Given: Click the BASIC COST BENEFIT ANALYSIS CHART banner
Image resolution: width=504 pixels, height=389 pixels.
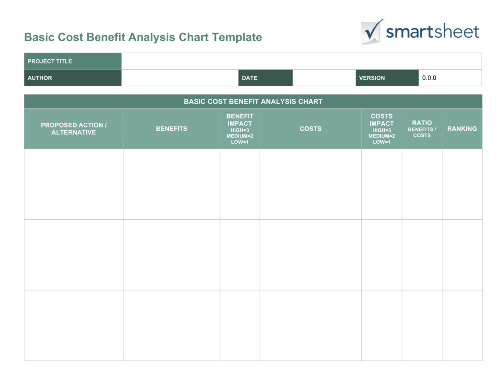Looking at the screenshot, I should click(253, 101).
